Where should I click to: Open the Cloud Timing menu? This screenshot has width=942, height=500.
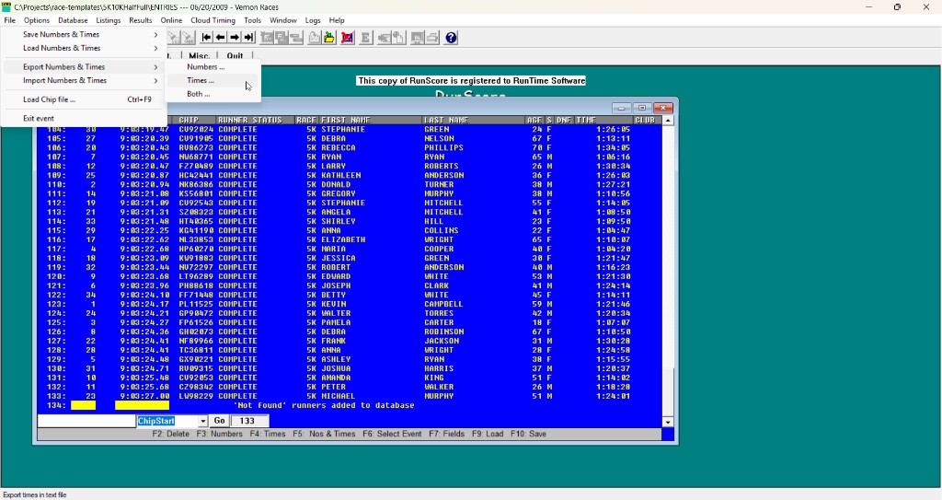[x=213, y=20]
